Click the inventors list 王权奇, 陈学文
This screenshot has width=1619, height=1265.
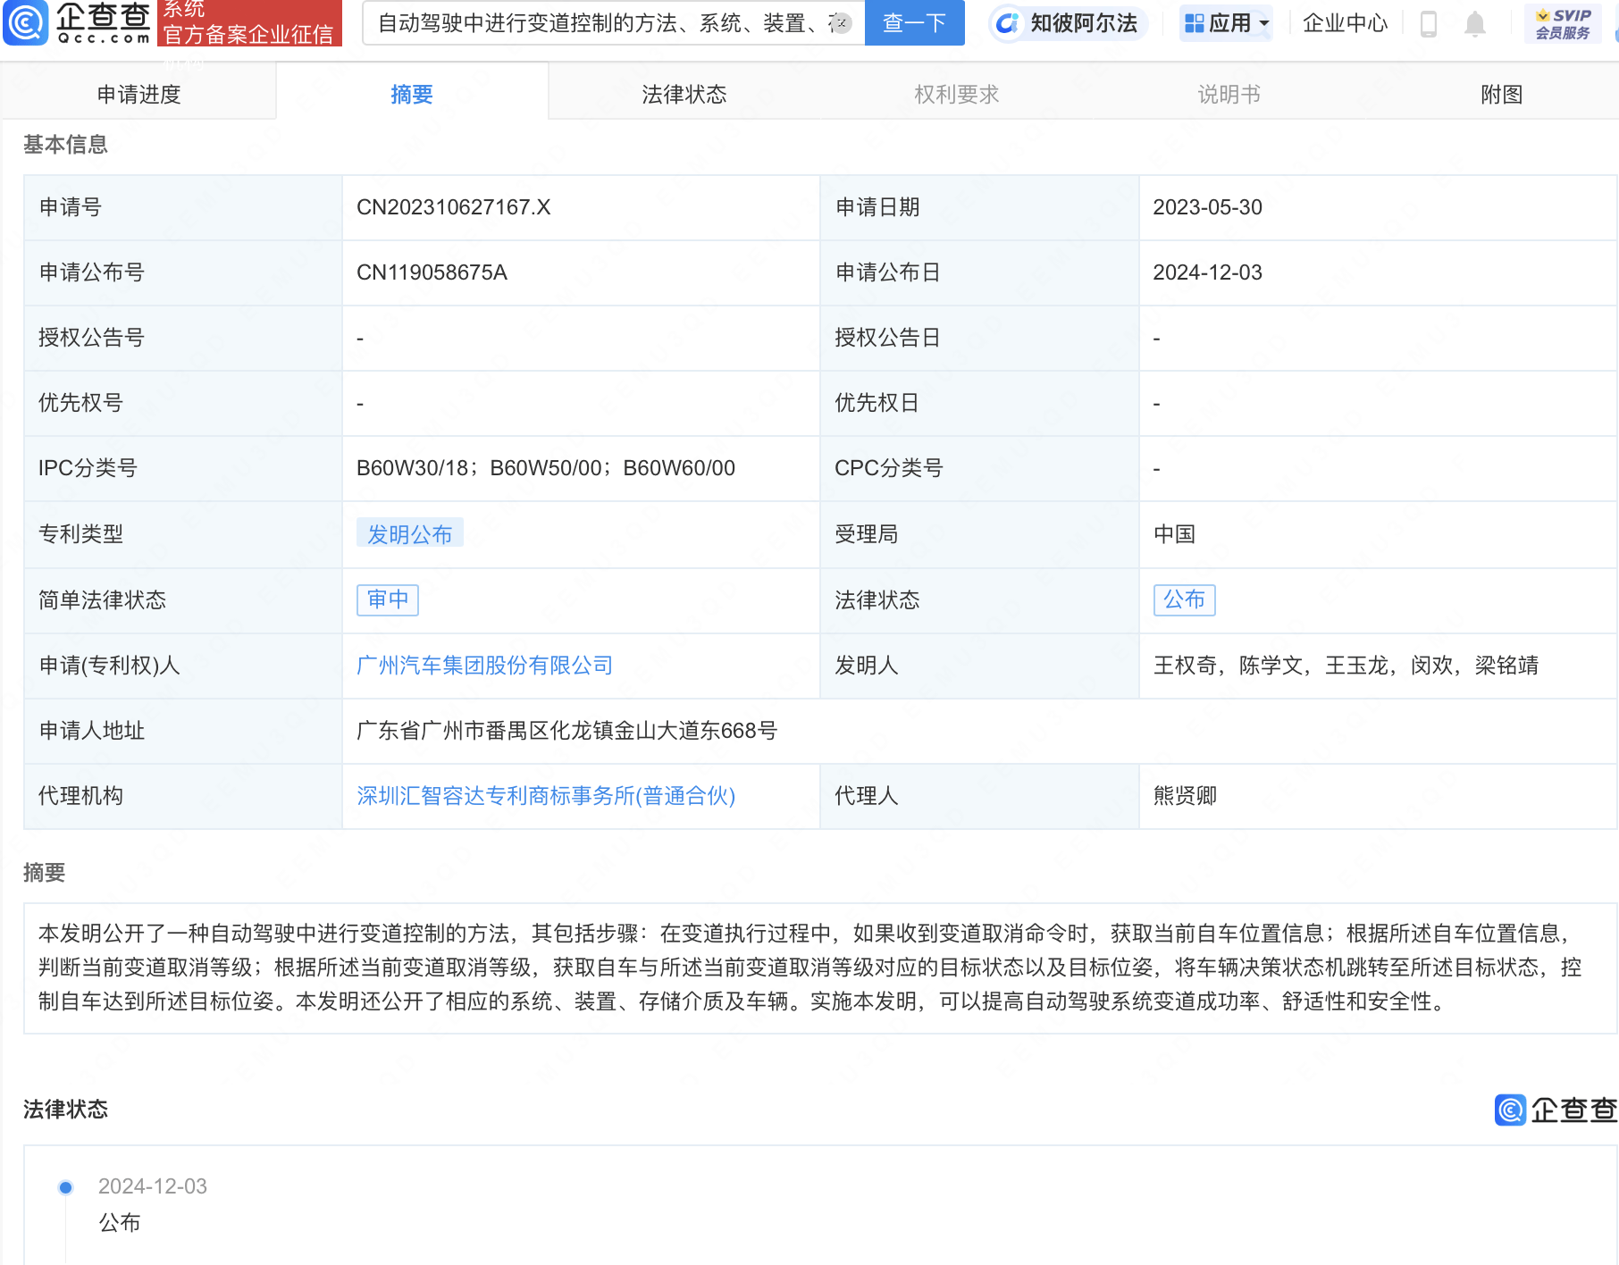click(x=1346, y=666)
